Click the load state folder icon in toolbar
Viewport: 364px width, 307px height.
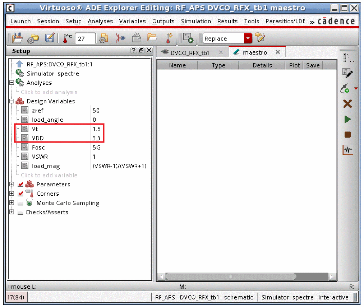[x=17, y=38]
